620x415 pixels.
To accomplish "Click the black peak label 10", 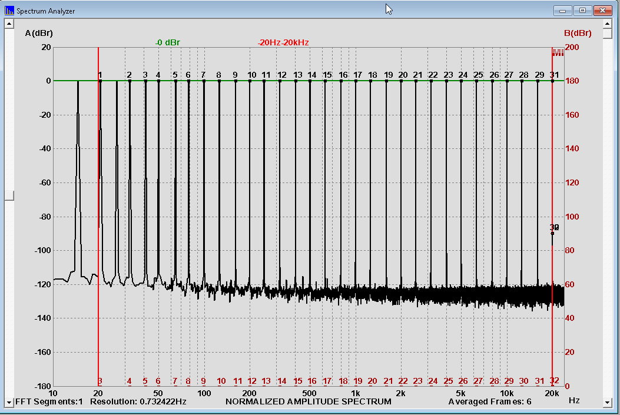I will pos(251,75).
